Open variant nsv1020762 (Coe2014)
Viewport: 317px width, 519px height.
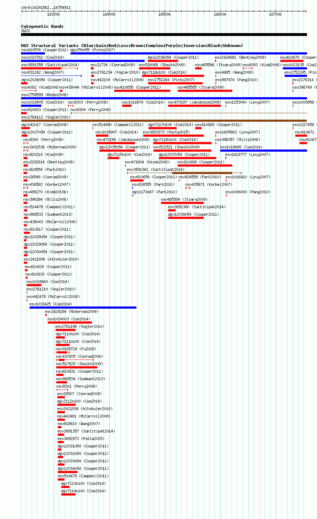[43, 57]
